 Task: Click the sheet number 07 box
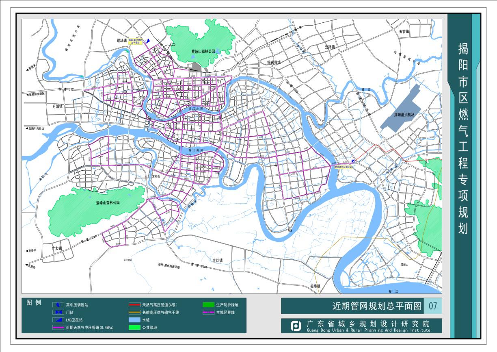click(x=432, y=306)
